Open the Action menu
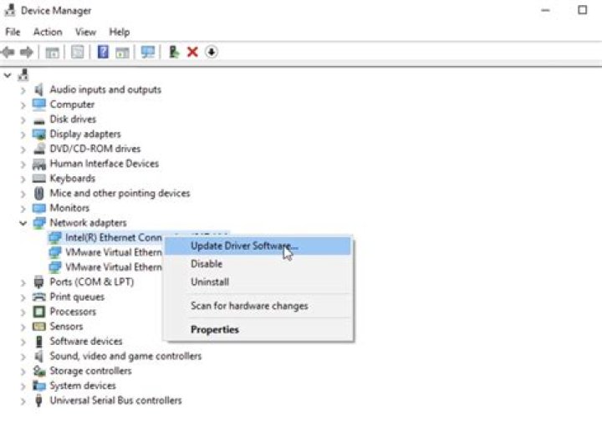 point(48,32)
